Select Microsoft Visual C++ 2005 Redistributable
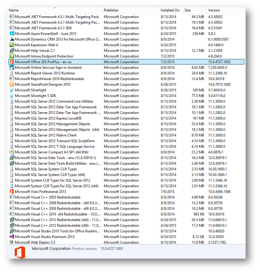The image size is (260, 273). pos(48,197)
